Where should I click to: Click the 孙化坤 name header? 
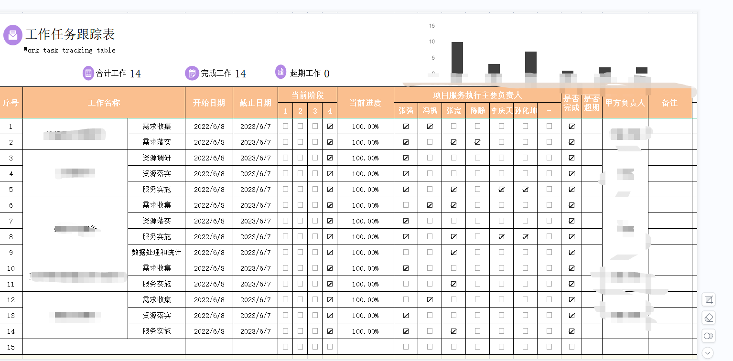click(525, 111)
